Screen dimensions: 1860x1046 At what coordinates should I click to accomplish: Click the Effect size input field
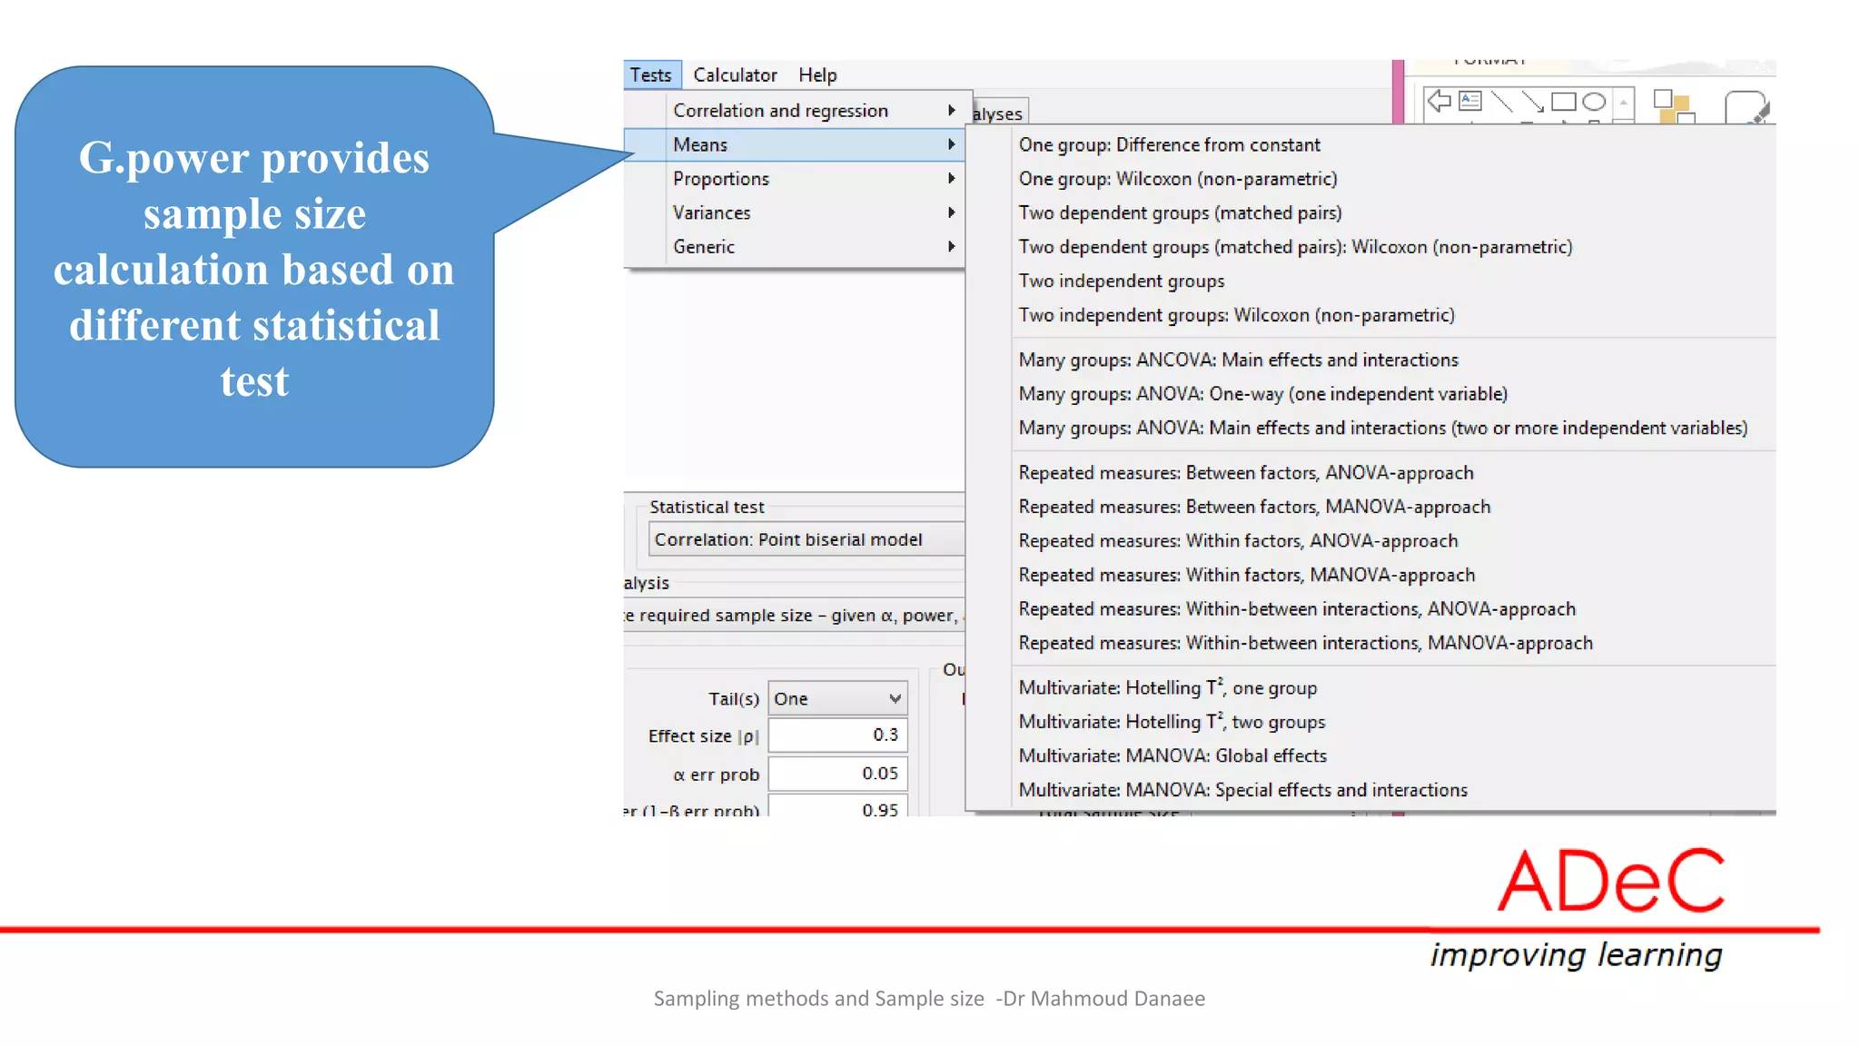[x=836, y=735]
